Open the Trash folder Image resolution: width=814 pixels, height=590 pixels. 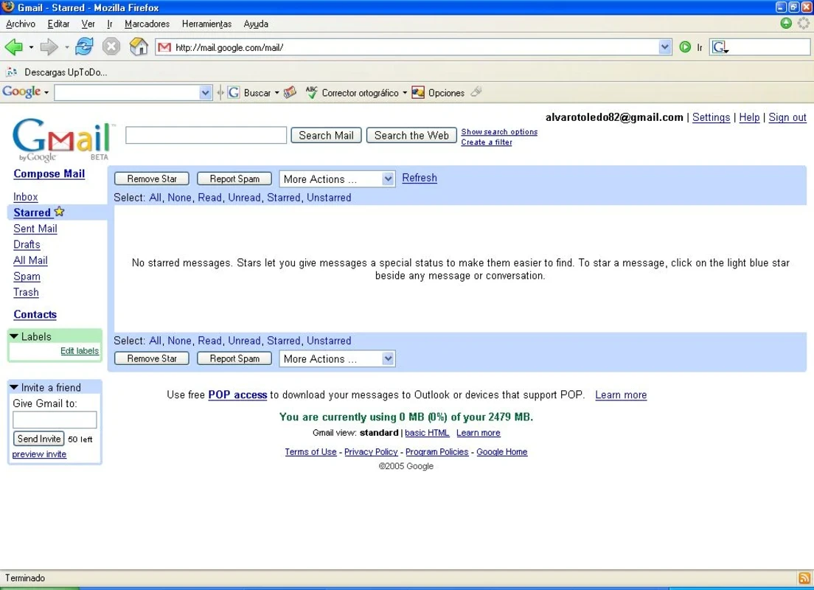(26, 292)
